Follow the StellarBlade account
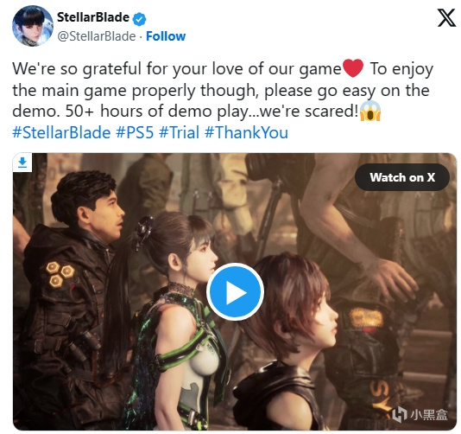The image size is (461, 434). [x=166, y=36]
